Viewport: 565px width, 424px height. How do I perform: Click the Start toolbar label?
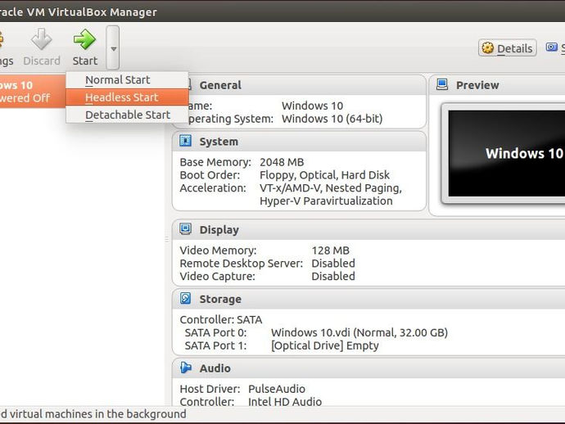click(x=84, y=61)
